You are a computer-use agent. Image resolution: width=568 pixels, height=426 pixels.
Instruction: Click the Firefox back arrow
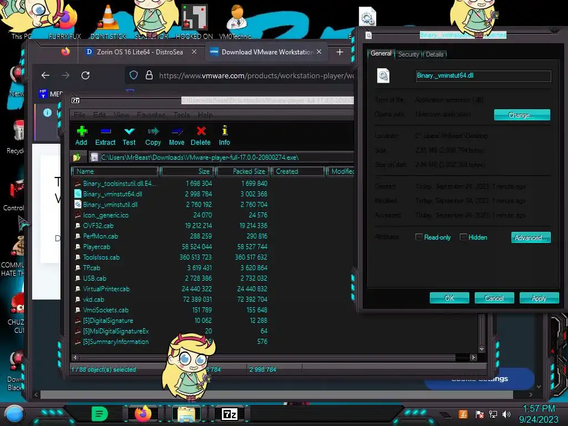pos(45,75)
